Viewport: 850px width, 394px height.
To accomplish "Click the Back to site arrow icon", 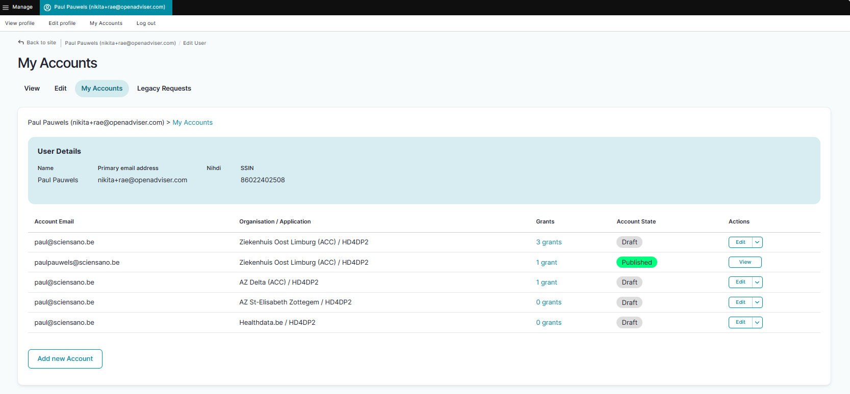I will pyautogui.click(x=21, y=42).
